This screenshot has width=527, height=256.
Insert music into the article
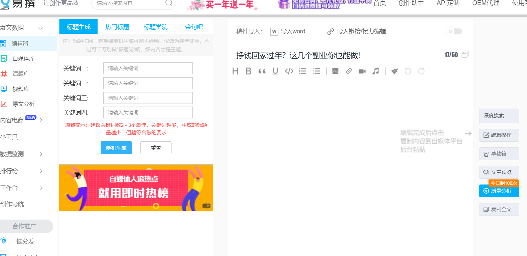point(375,71)
